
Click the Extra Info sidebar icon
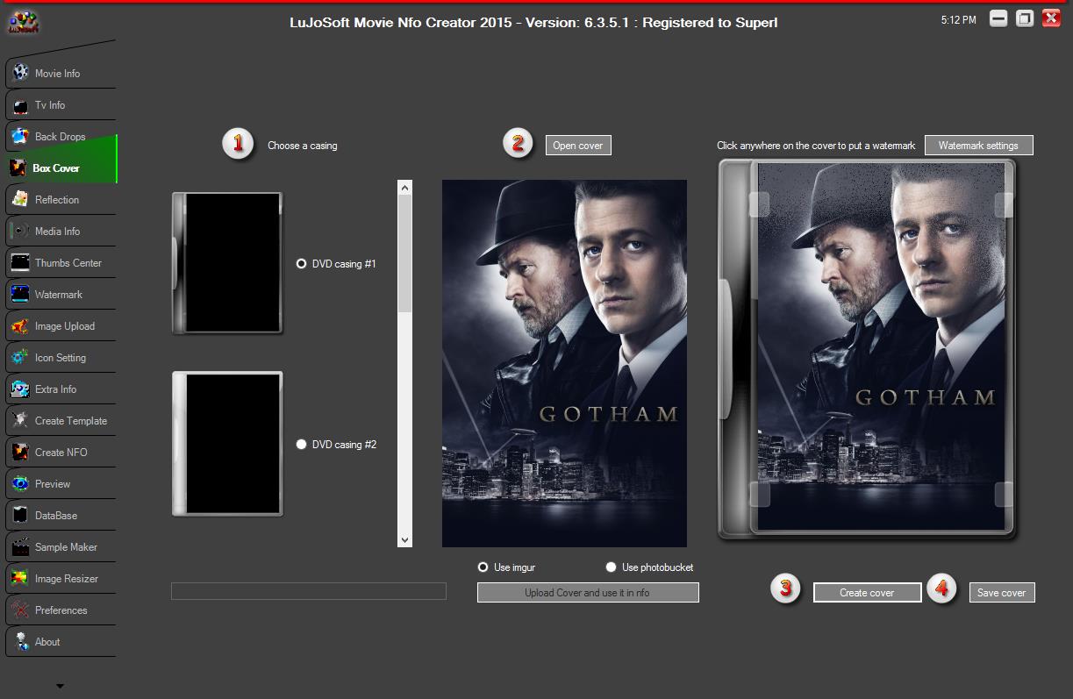[x=20, y=389]
